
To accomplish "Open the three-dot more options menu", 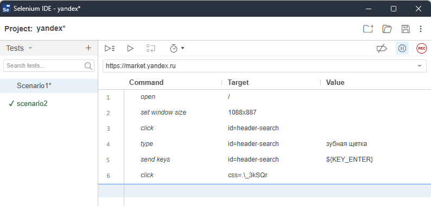I will (421, 29).
